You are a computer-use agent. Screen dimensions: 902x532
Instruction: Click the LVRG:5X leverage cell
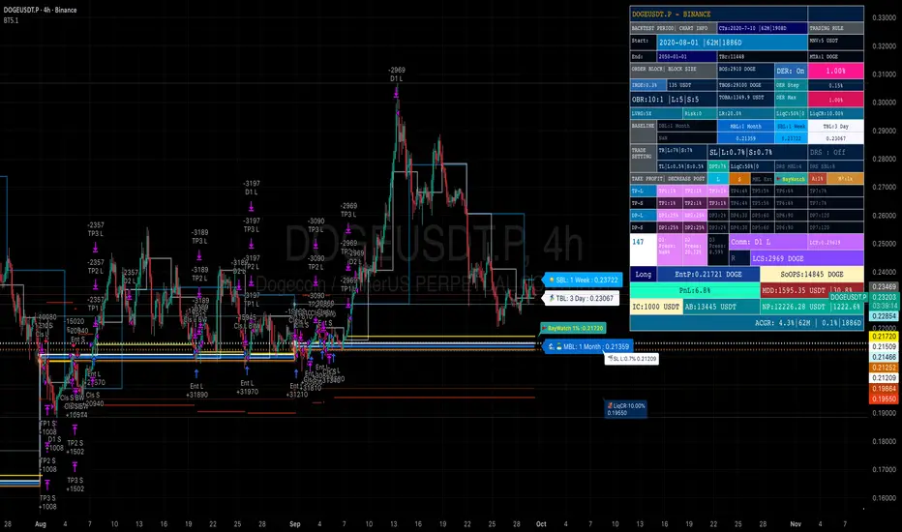(x=656, y=113)
